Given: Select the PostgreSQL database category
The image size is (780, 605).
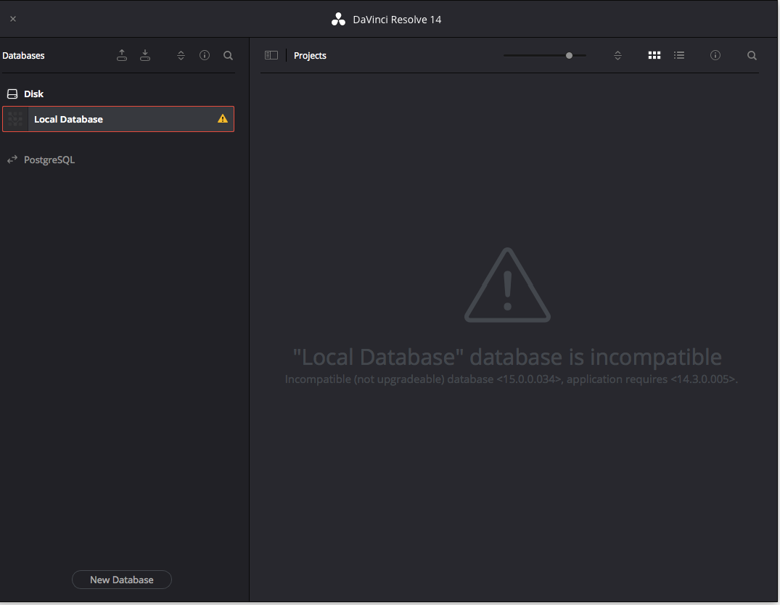Looking at the screenshot, I should pos(49,160).
